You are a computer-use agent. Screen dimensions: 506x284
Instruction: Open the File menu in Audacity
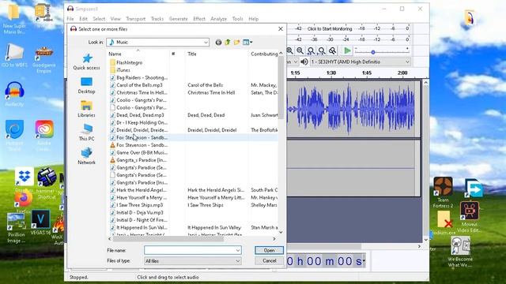70,19
